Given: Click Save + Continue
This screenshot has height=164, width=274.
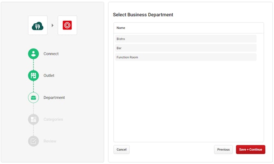Looking at the screenshot, I should pos(251,150).
